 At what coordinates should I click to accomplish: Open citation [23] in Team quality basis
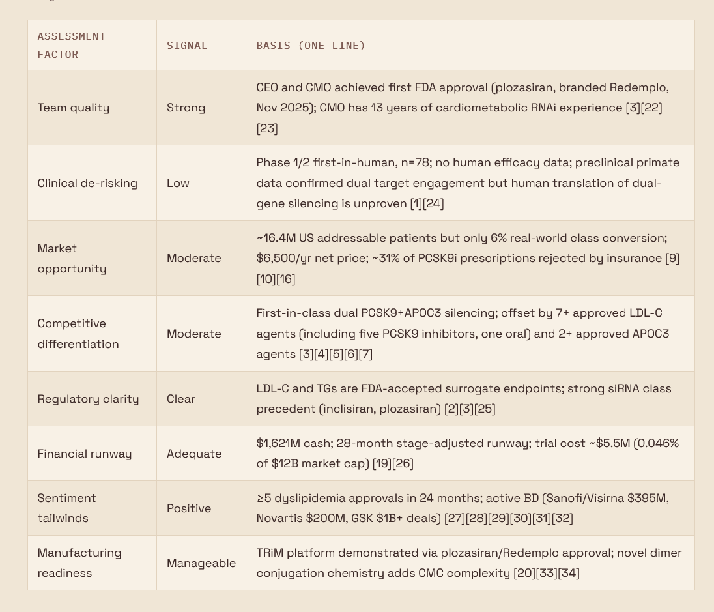[267, 128]
